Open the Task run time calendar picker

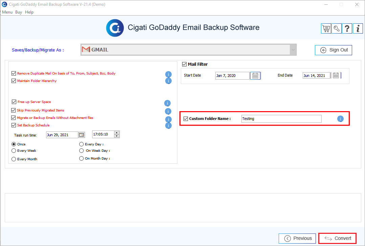coord(82,135)
